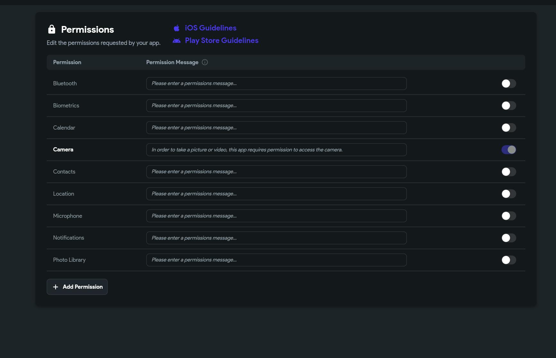Image resolution: width=556 pixels, height=358 pixels.
Task: Toggle the Microphone permission switch
Action: pos(509,216)
